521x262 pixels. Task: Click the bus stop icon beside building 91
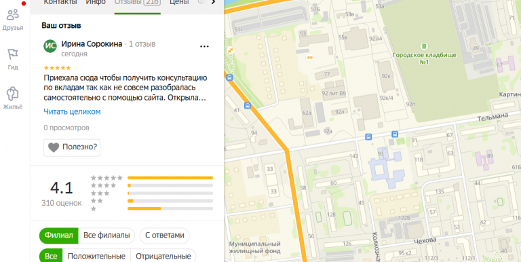click(394, 134)
